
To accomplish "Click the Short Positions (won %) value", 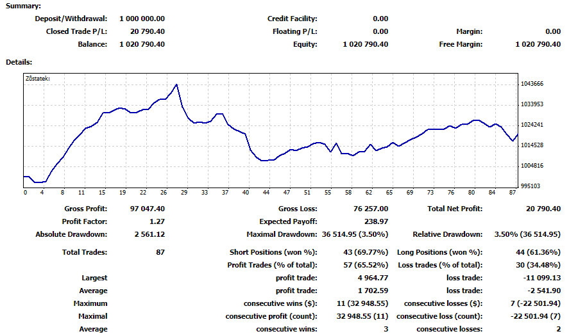I will tap(366, 252).
